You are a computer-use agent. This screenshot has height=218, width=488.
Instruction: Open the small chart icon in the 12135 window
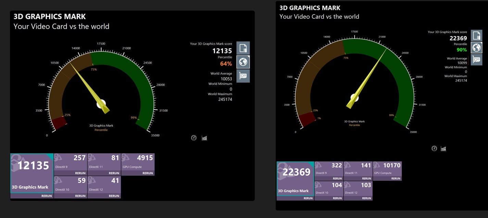coord(204,138)
